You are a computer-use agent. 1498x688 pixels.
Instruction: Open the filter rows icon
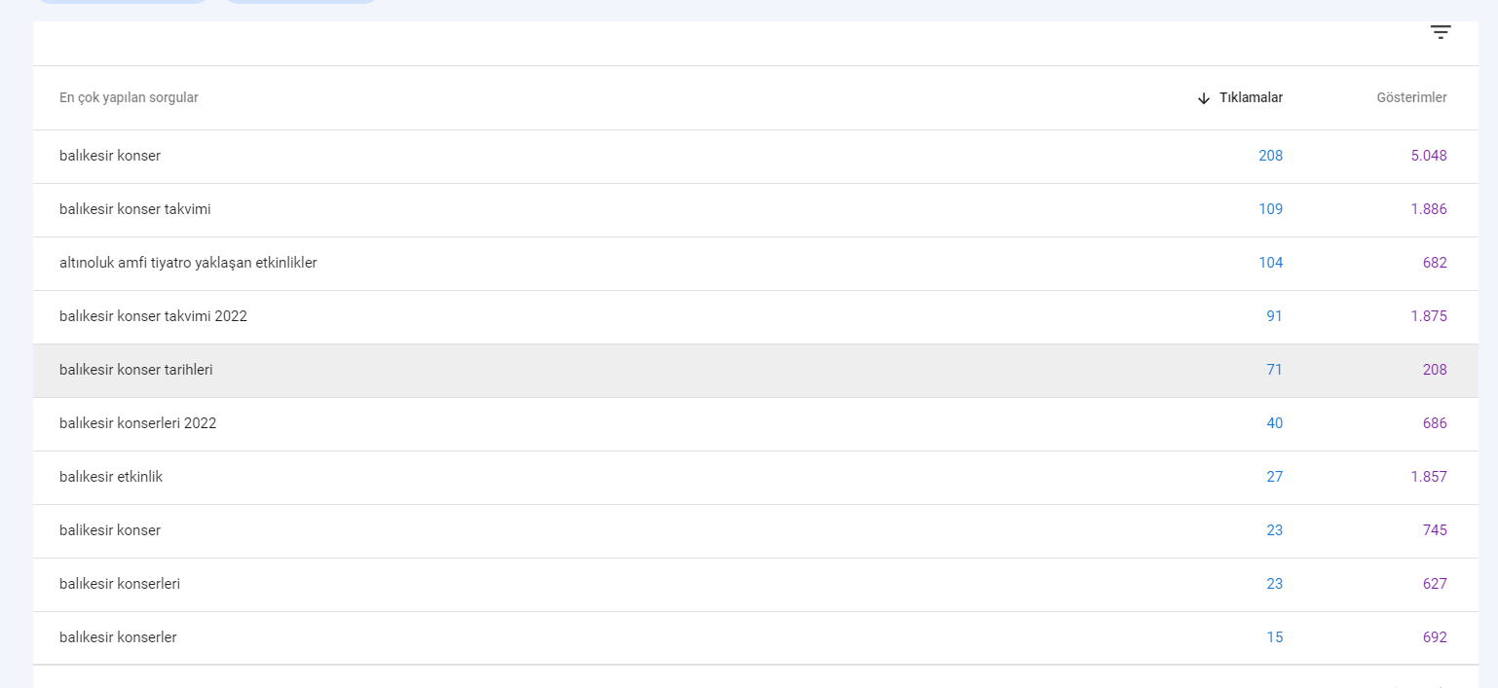point(1441,32)
